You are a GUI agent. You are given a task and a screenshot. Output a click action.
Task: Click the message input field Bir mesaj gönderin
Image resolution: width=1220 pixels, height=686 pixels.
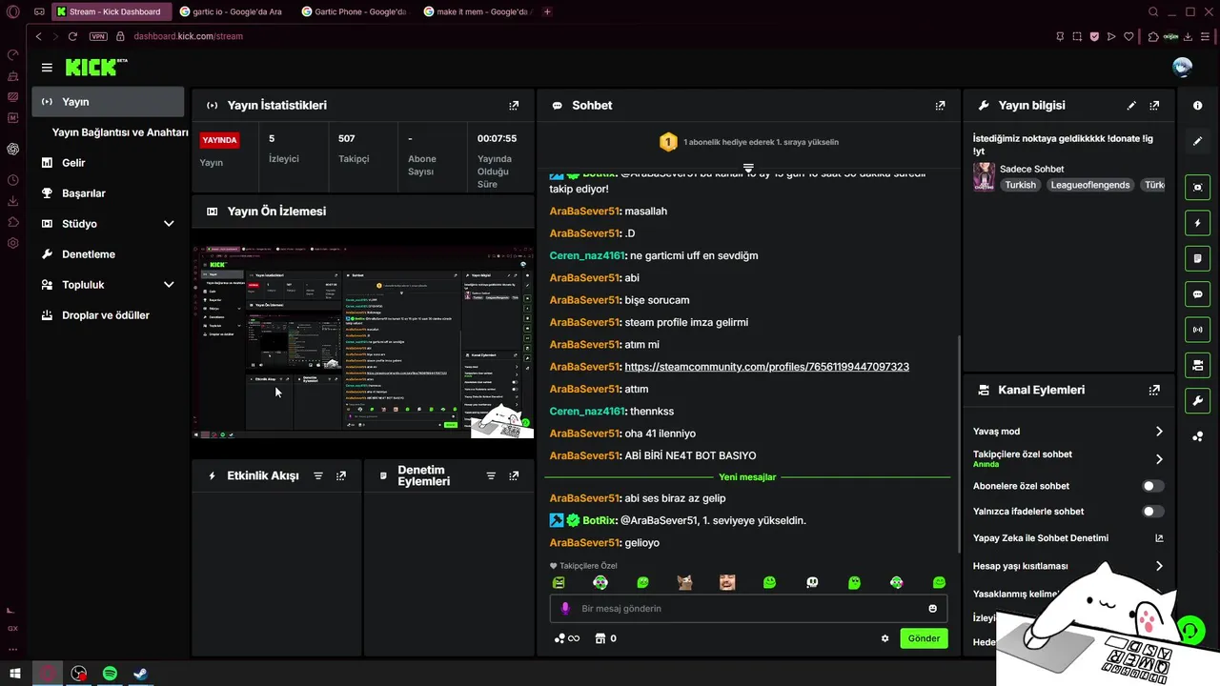[748, 608]
